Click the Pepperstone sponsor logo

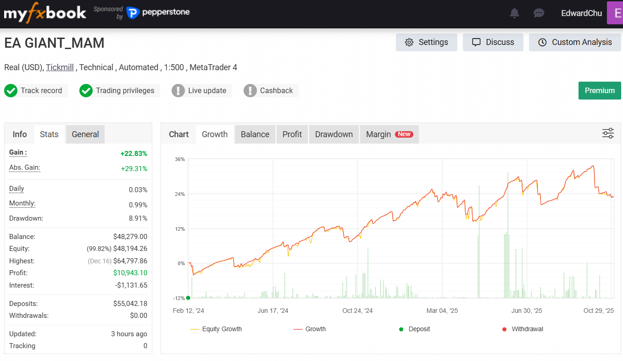pyautogui.click(x=158, y=13)
